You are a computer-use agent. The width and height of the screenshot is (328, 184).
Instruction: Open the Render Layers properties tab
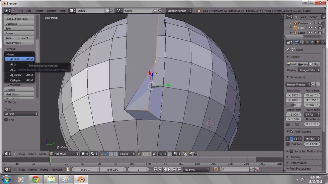(302, 42)
